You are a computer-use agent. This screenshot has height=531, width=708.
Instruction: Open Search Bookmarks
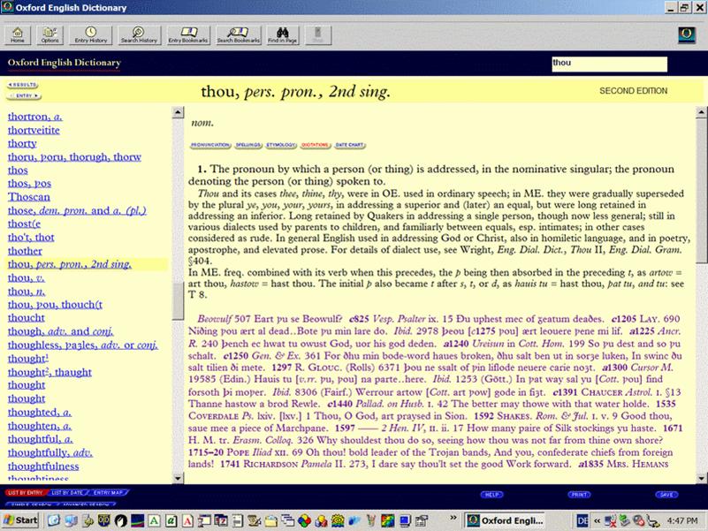(238, 34)
